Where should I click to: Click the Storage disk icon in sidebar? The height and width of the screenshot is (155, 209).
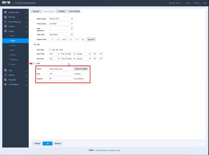[5, 17]
